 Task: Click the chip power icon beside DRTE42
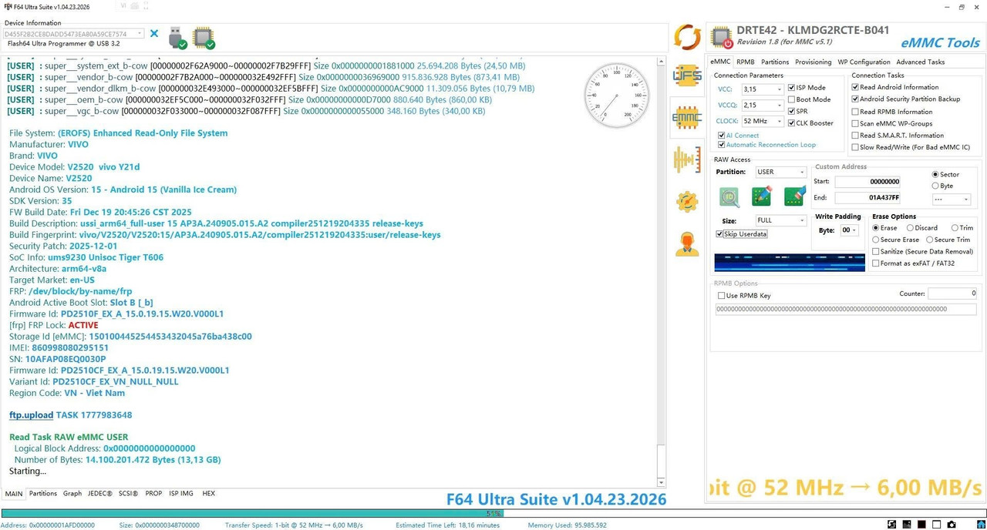(x=722, y=37)
